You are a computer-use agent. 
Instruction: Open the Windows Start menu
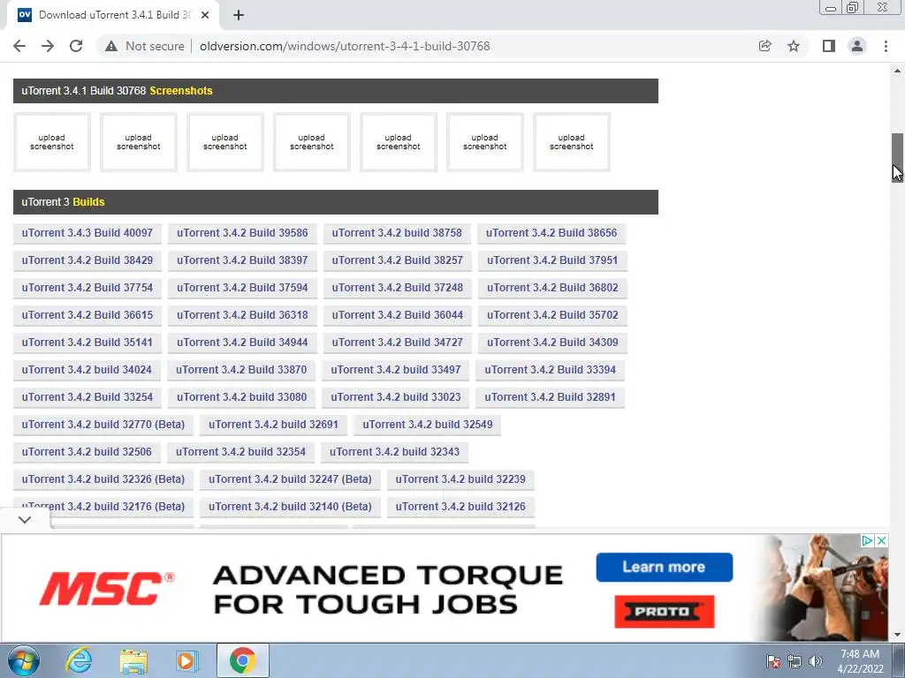tap(24, 660)
